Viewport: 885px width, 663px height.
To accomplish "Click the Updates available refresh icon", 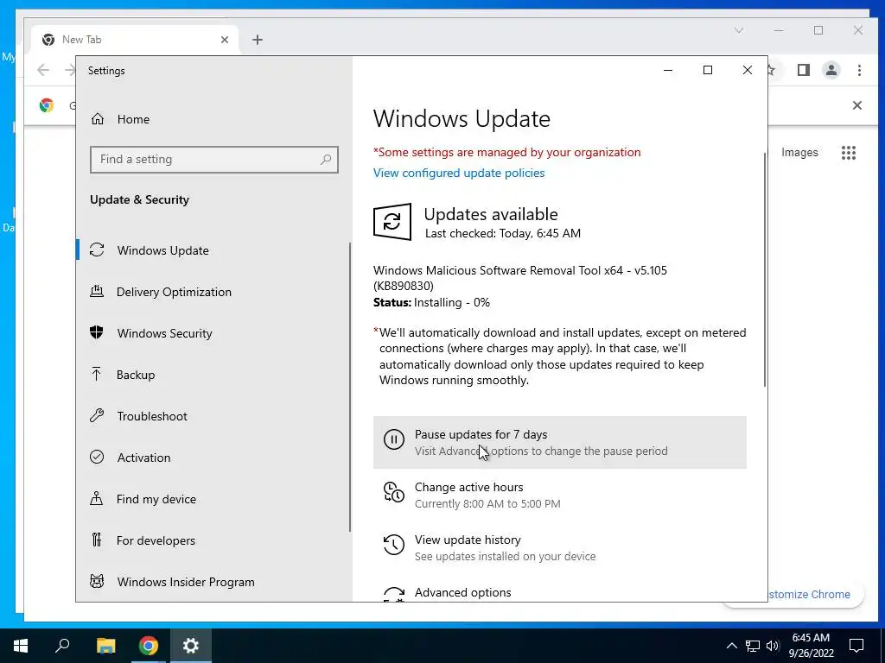I will click(392, 222).
